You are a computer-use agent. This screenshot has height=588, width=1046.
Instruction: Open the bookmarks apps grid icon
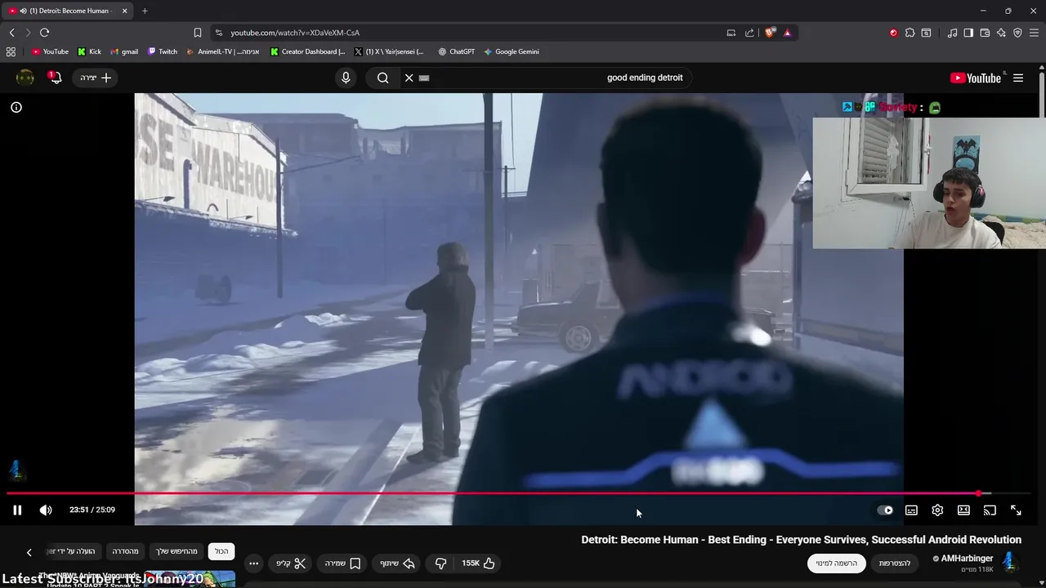pyautogui.click(x=11, y=51)
